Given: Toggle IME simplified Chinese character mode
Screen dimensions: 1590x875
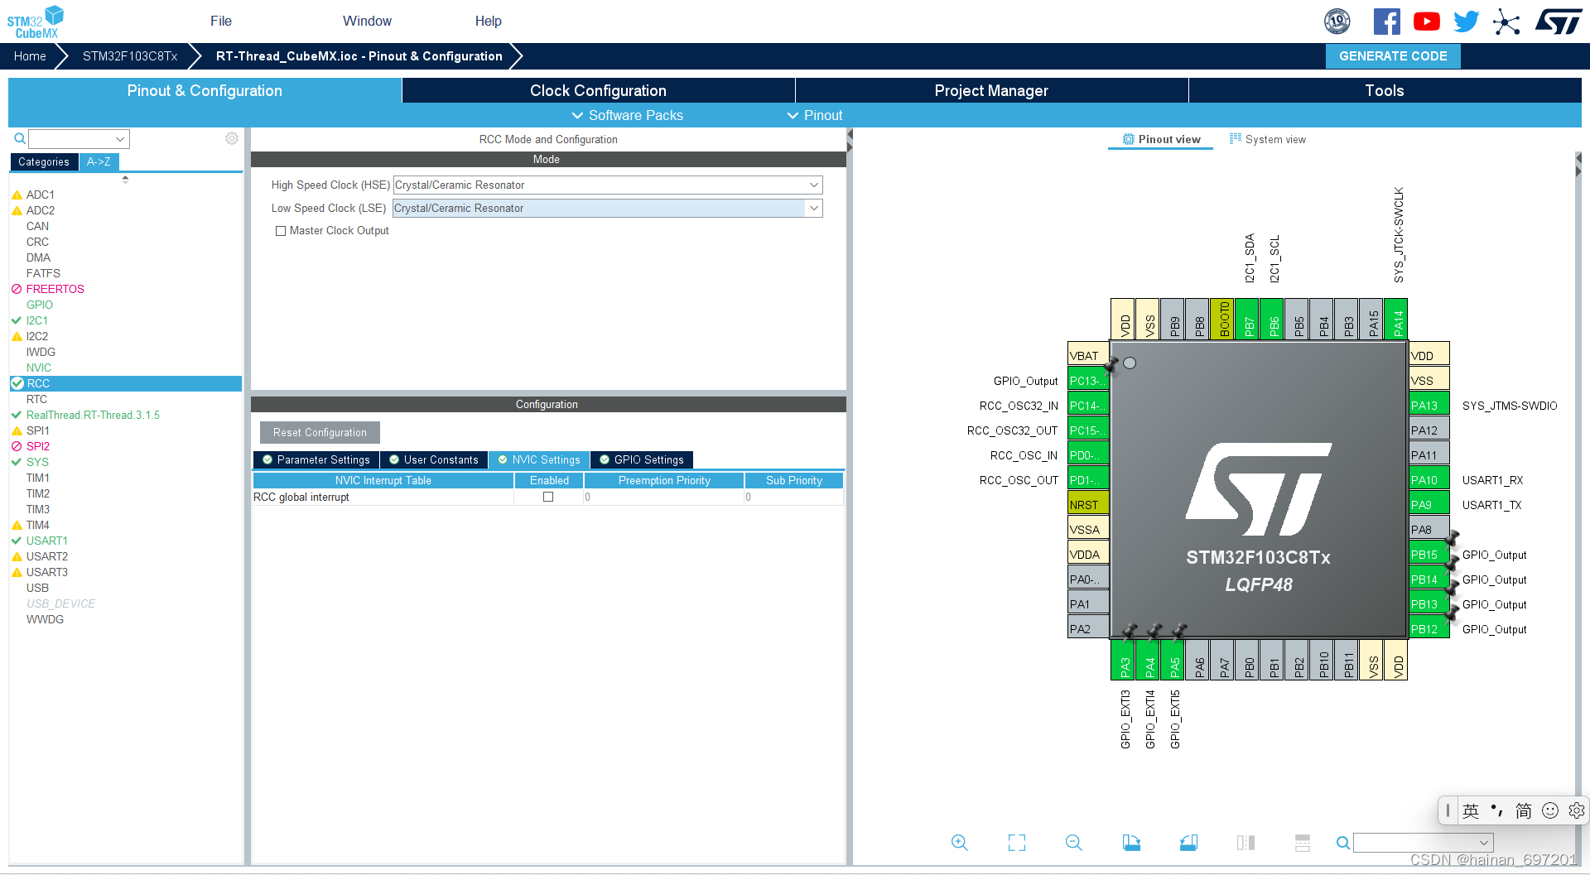Looking at the screenshot, I should click(1524, 810).
